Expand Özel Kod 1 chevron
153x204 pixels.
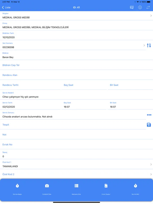click(151, 164)
